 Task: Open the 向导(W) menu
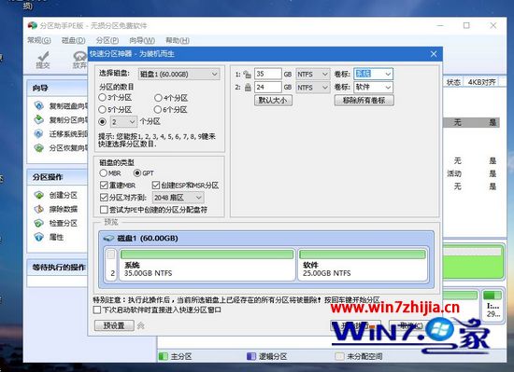point(142,40)
